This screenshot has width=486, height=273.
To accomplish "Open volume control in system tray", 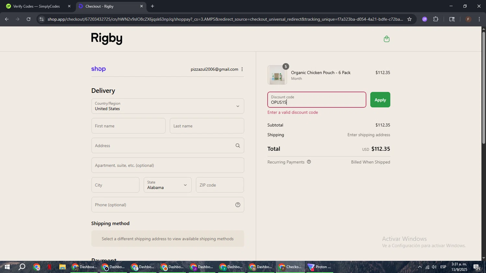I will (x=434, y=267).
